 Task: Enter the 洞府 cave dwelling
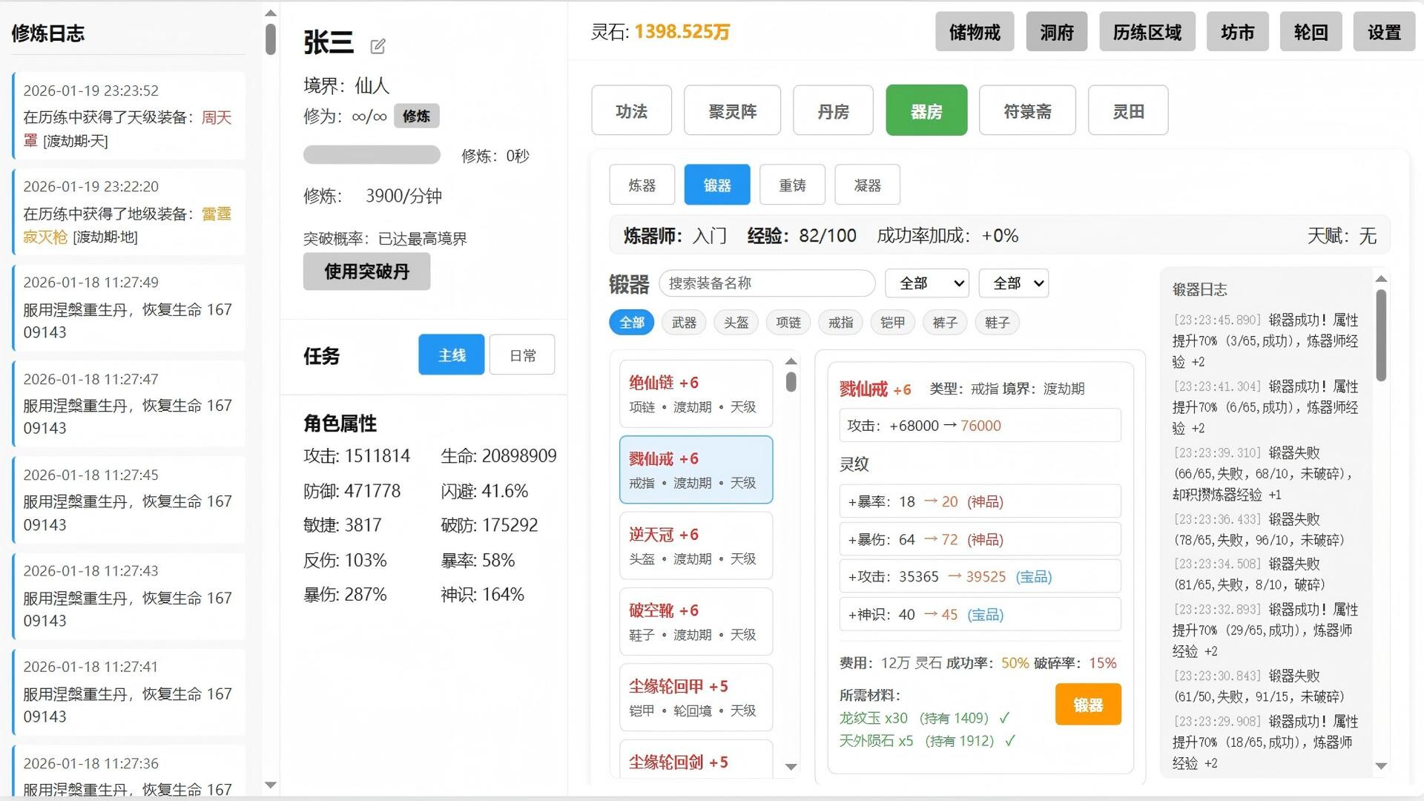[1056, 32]
